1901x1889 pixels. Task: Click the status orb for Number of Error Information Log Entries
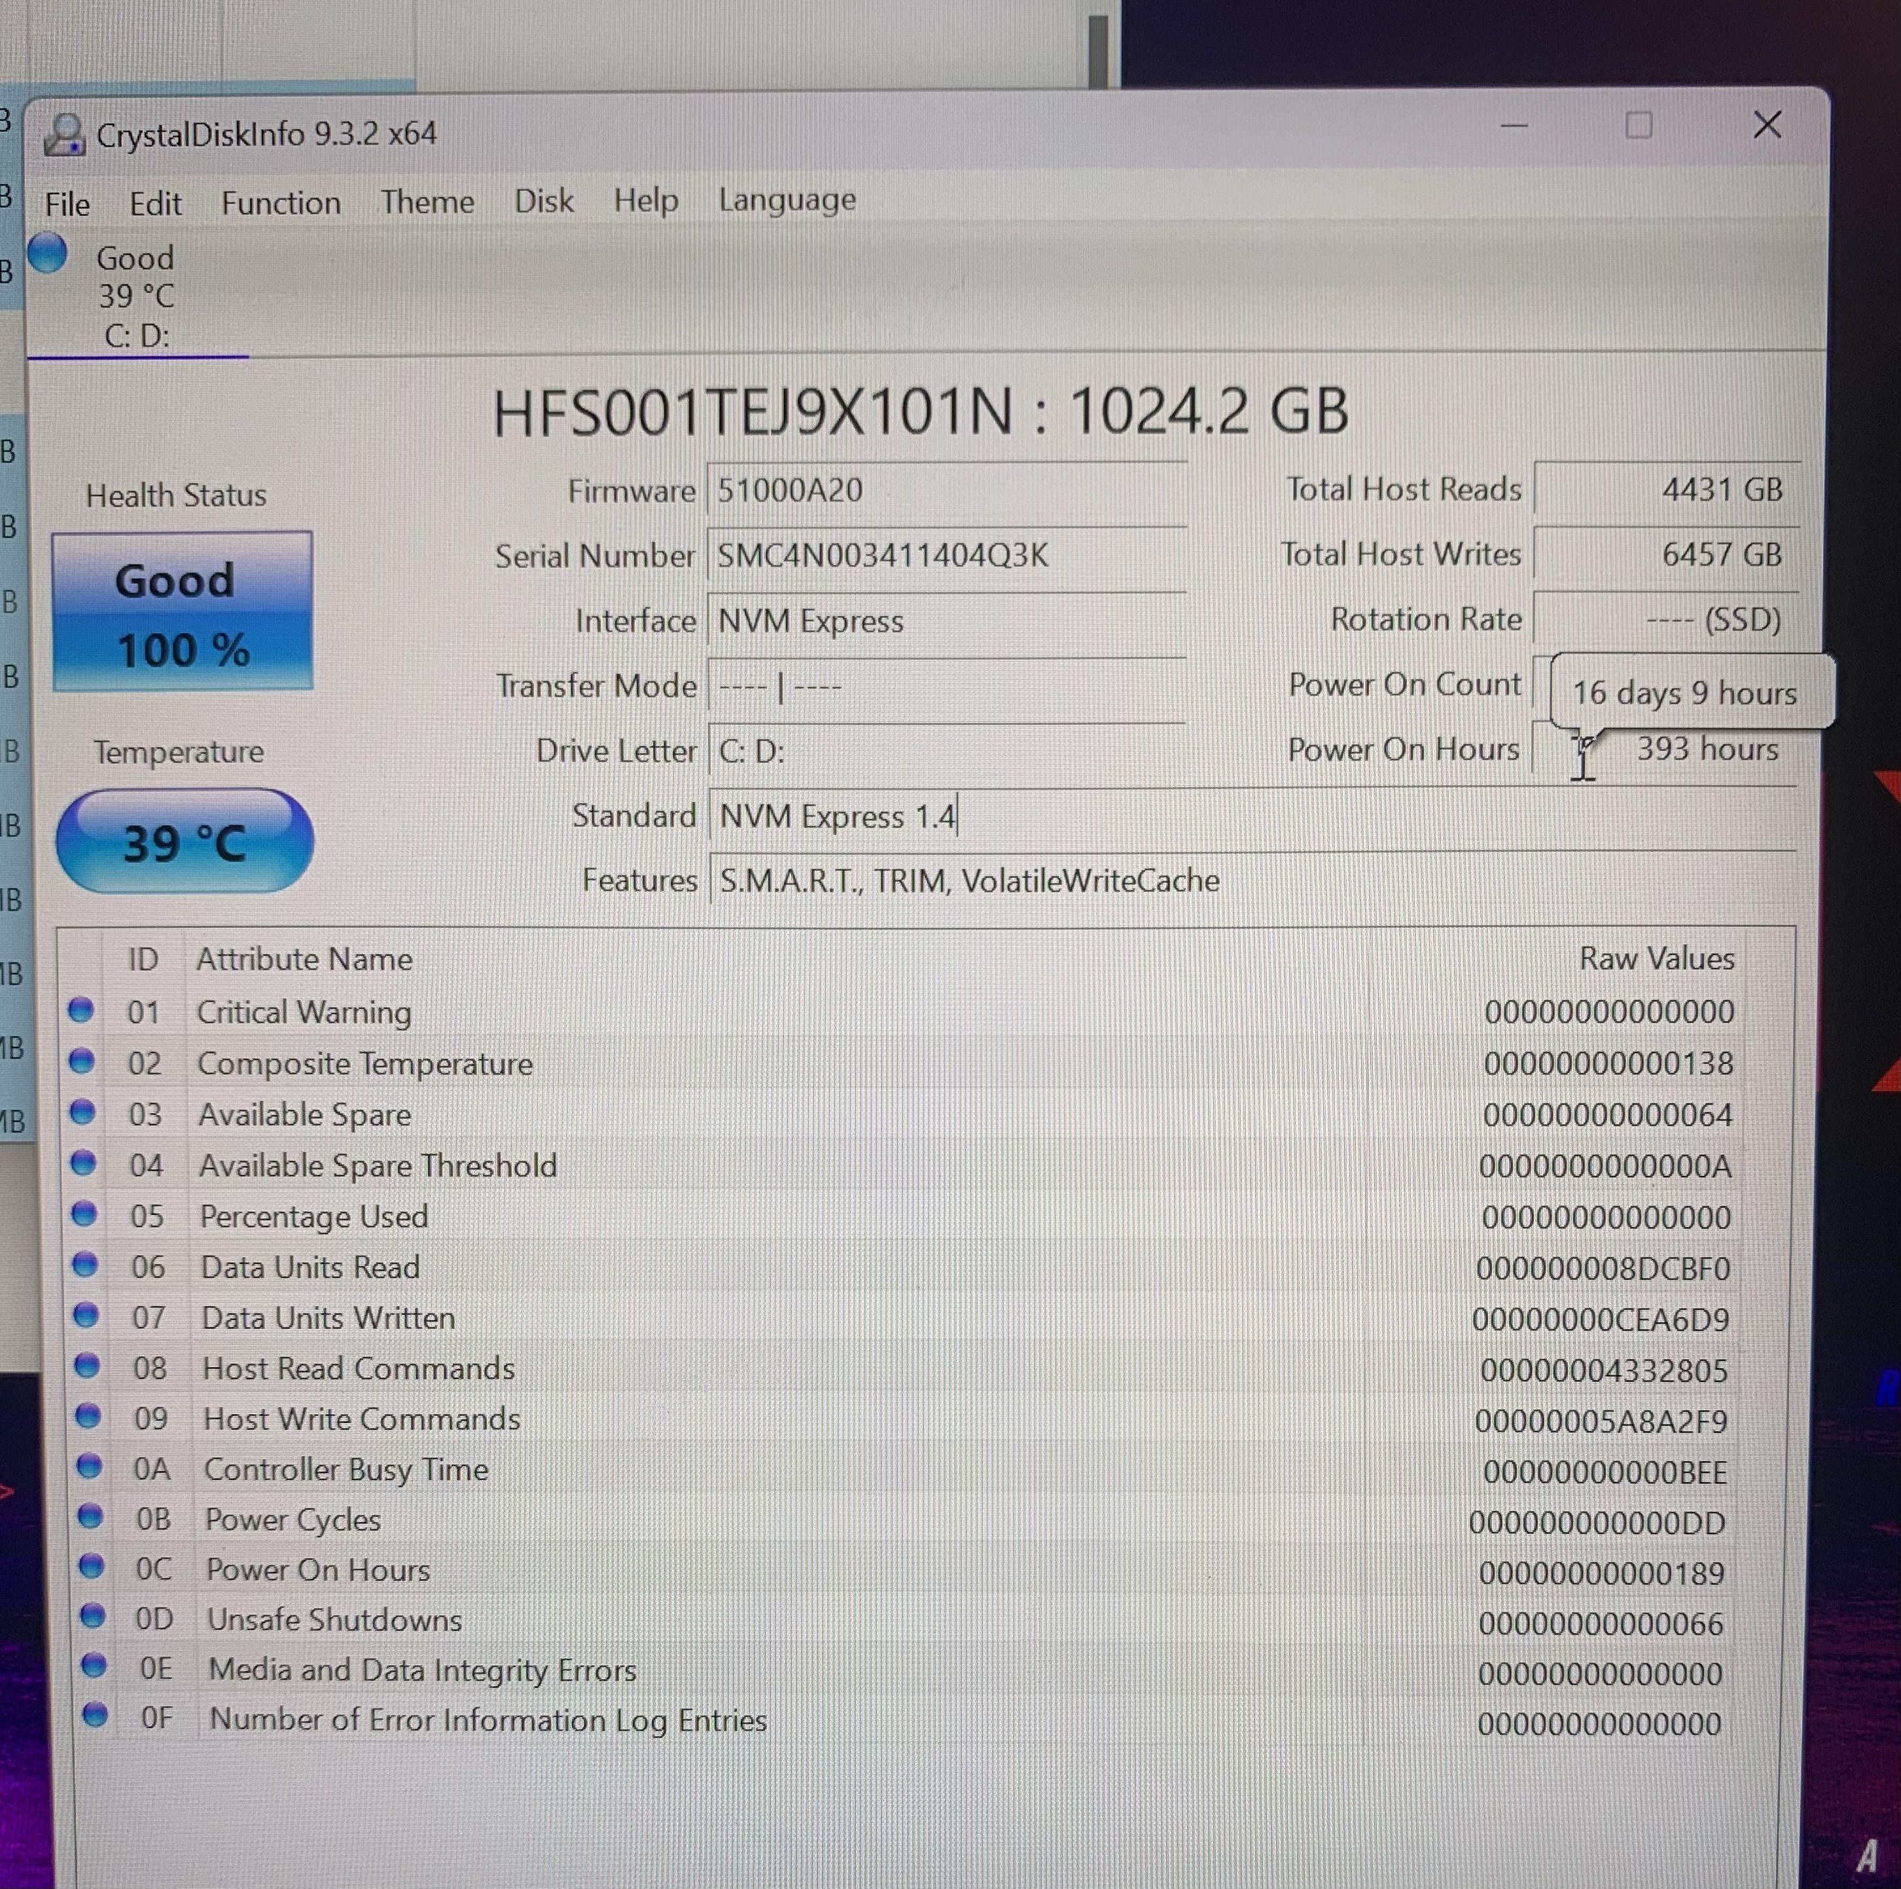pos(94,1715)
